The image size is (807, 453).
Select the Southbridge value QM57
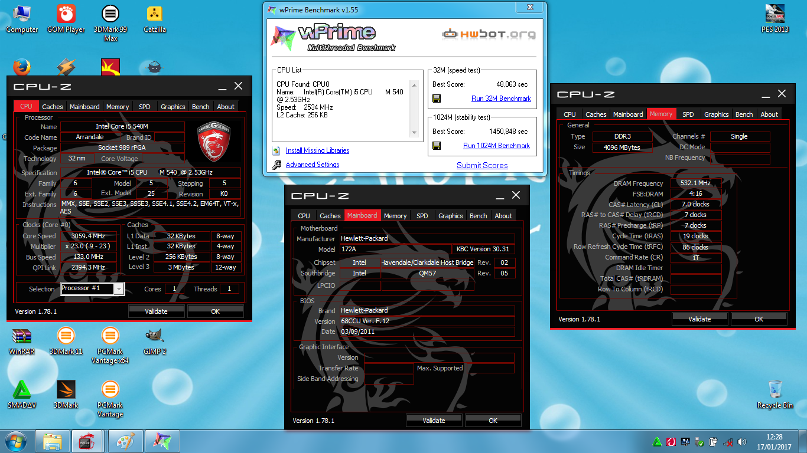tap(428, 273)
